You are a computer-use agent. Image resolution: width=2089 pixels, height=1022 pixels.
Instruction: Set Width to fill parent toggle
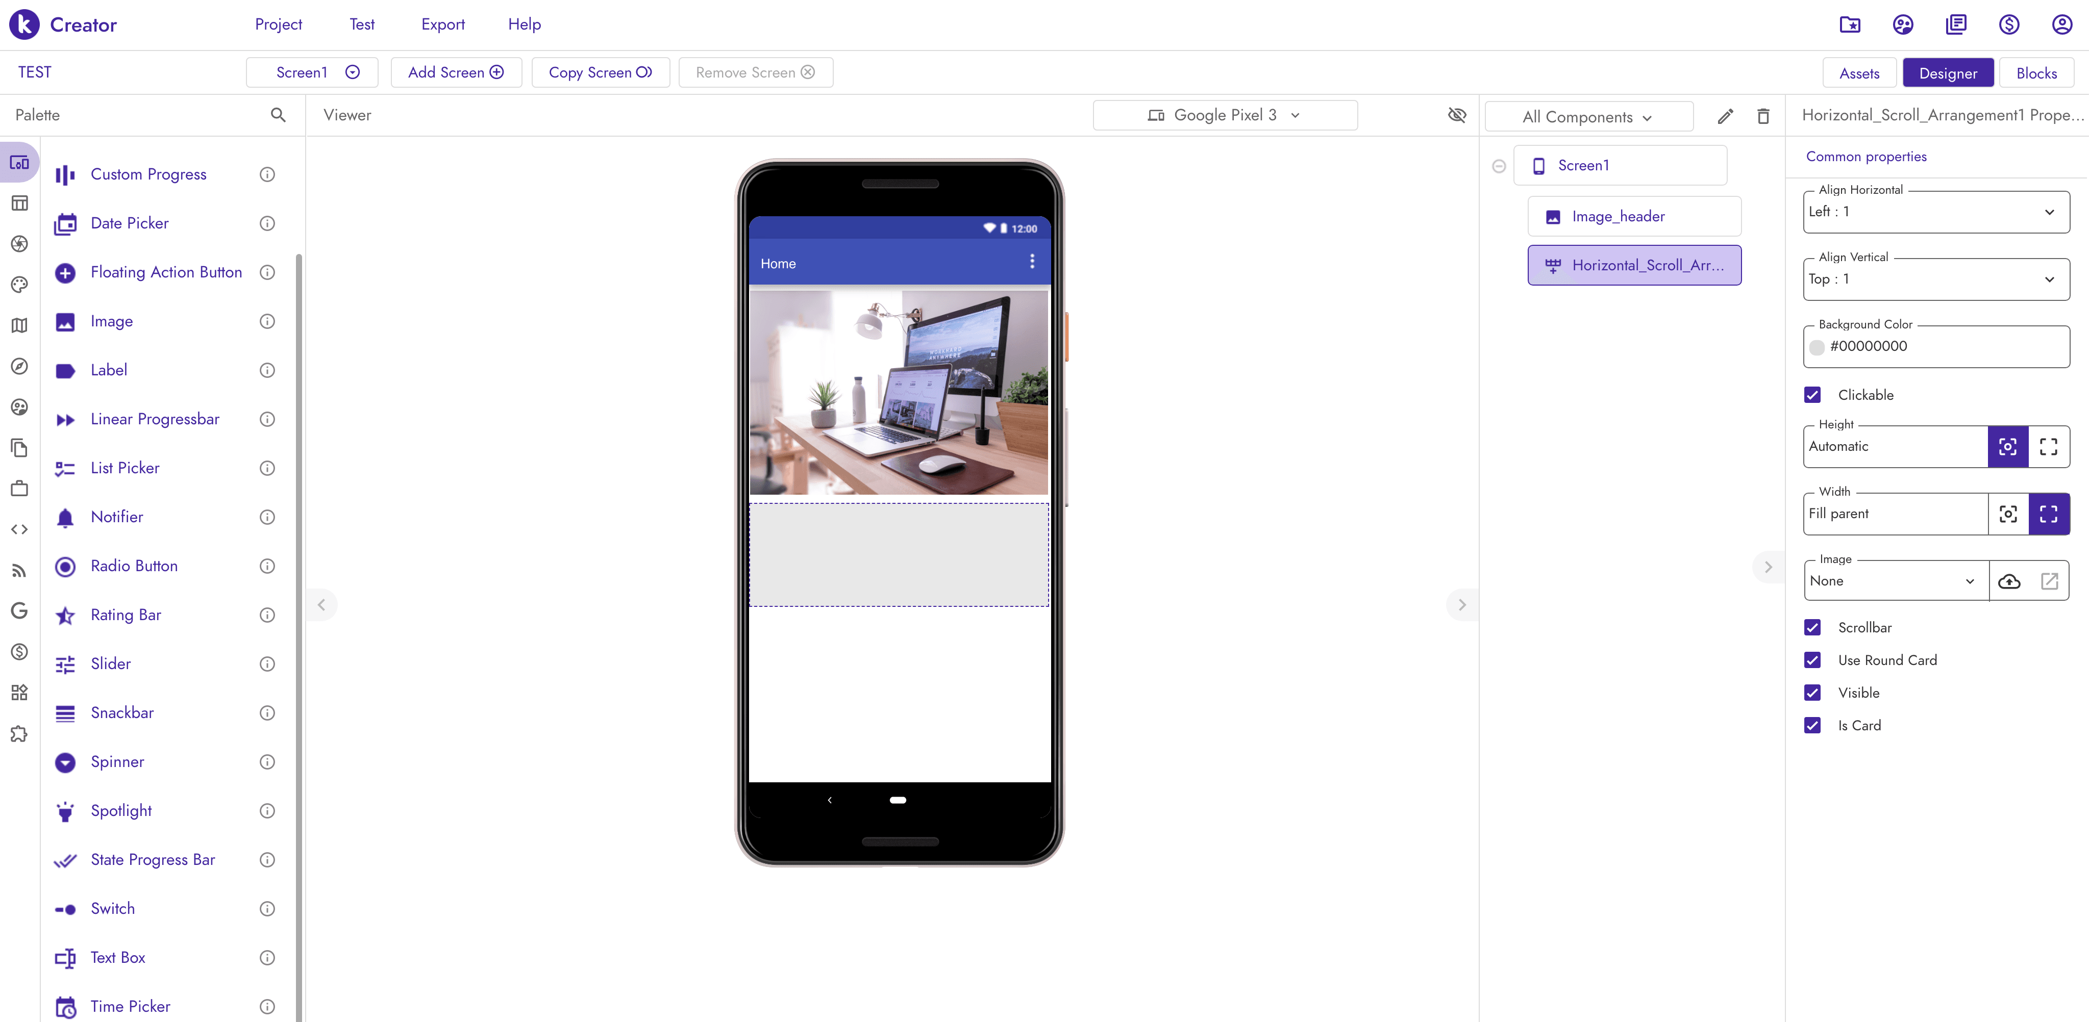(2049, 514)
